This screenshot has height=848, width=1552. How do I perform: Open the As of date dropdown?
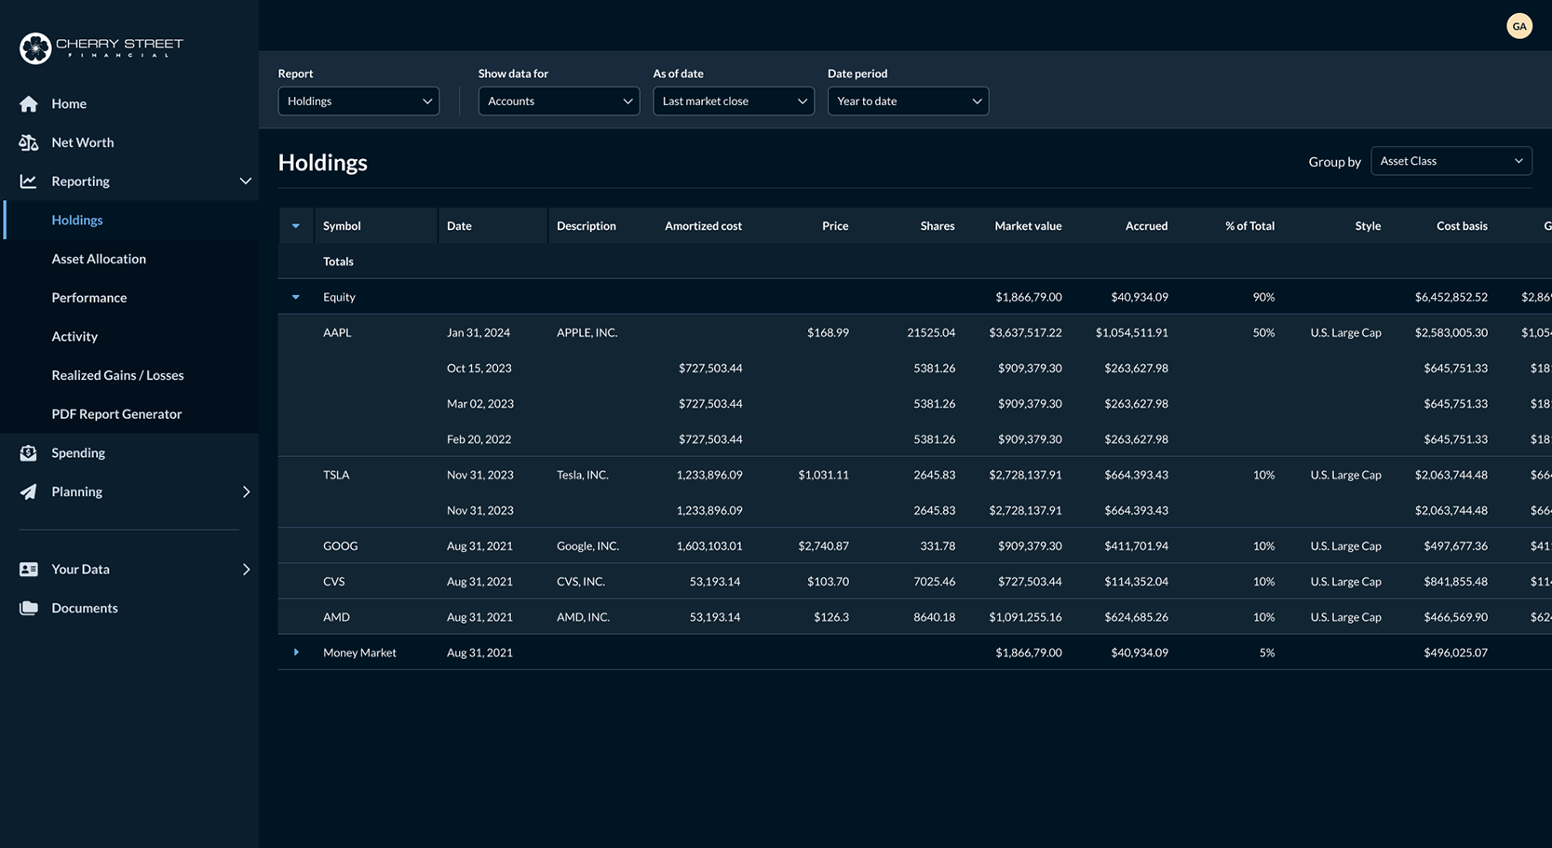[734, 101]
